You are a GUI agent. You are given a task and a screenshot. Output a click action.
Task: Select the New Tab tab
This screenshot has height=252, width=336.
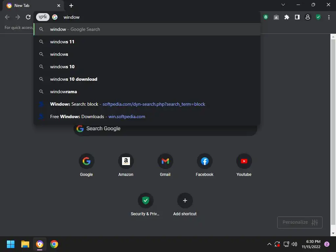33,6
